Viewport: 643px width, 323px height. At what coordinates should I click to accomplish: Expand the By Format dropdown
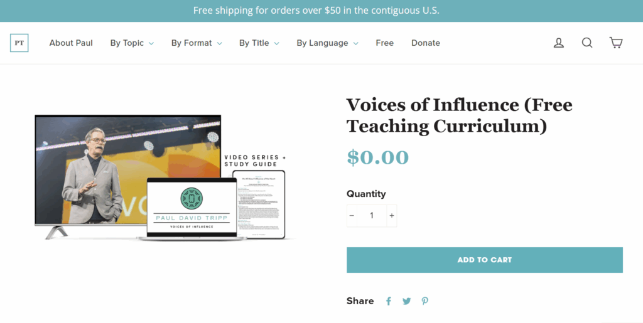coord(197,43)
